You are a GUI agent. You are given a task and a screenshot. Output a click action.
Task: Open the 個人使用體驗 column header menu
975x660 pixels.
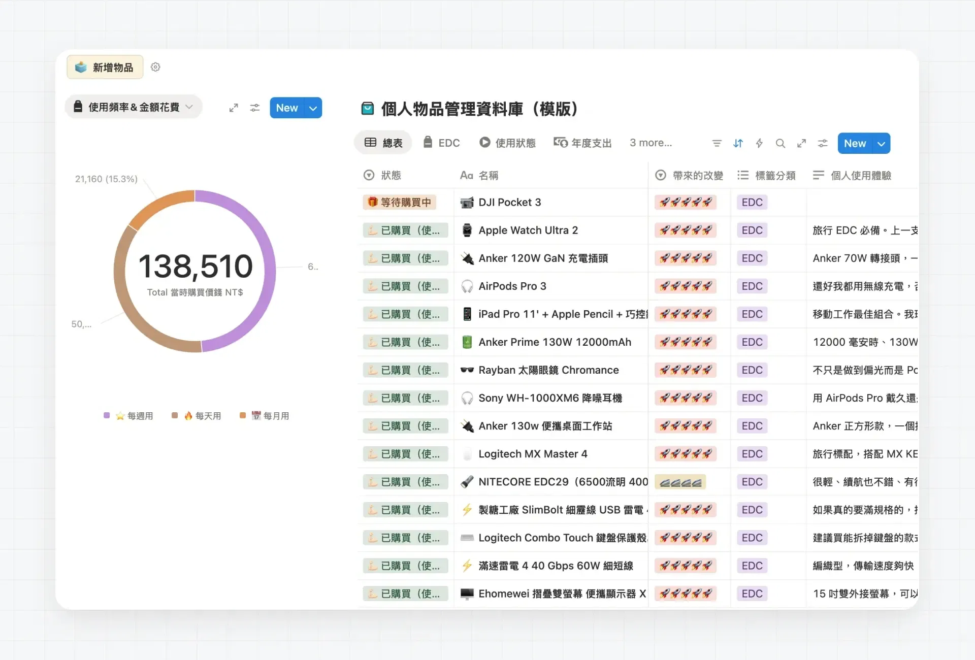tap(852, 175)
